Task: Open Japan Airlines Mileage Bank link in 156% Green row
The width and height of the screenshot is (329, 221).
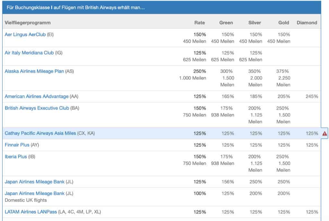Action: [x=35, y=182]
